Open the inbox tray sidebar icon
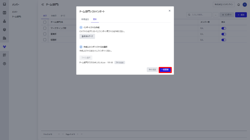 tap(4, 4)
